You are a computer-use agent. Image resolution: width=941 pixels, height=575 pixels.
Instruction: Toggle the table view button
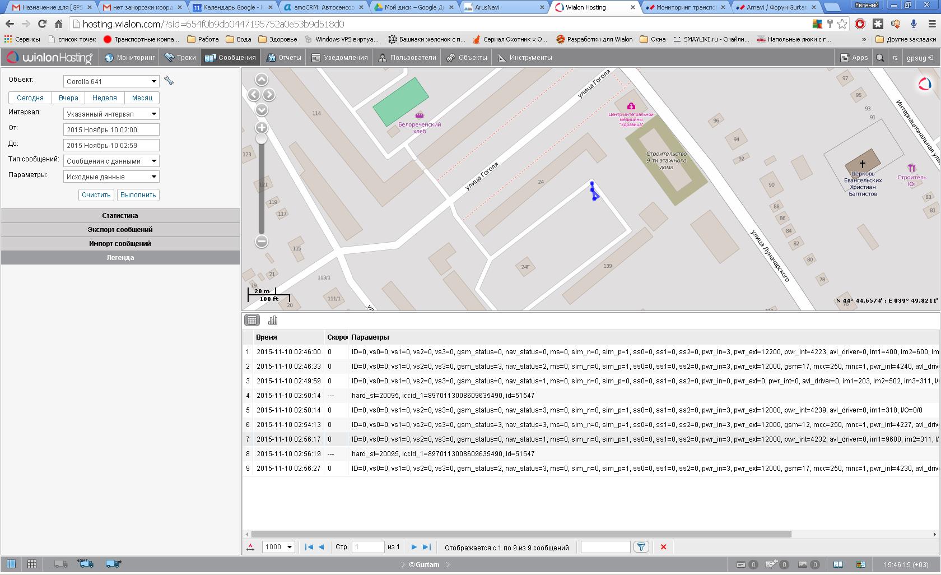(252, 320)
